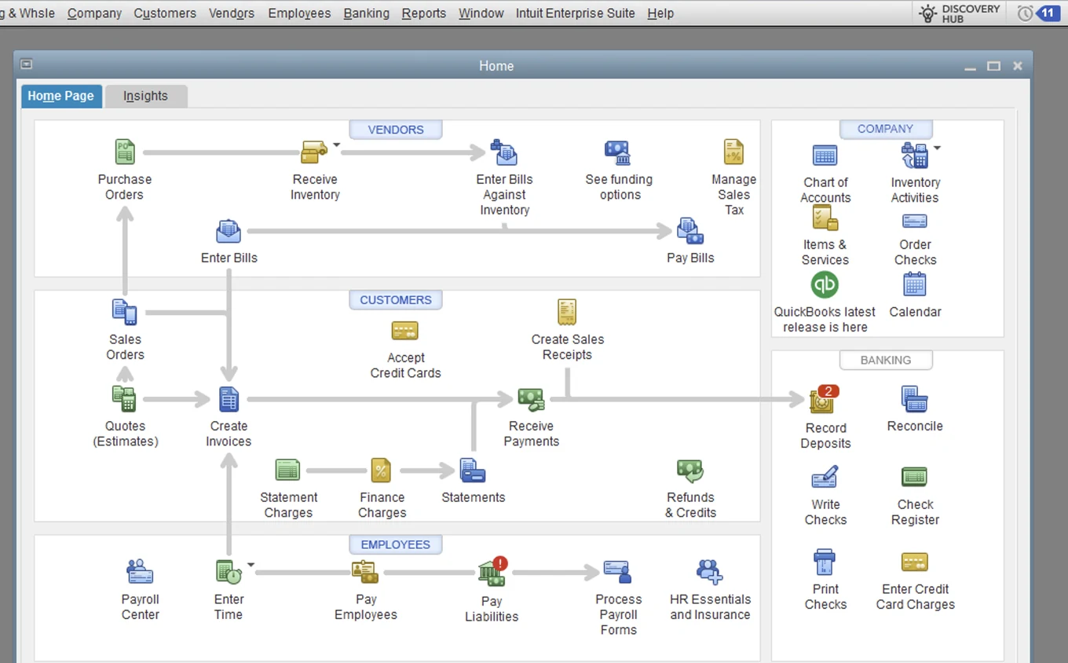
Task: Click Refunds & Credits icon
Action: pyautogui.click(x=690, y=471)
